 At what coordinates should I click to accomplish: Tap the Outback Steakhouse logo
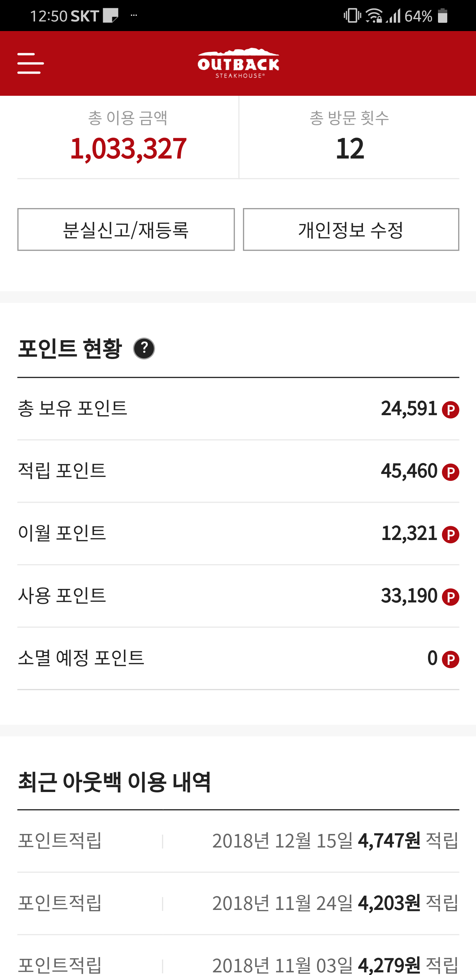pos(238,63)
